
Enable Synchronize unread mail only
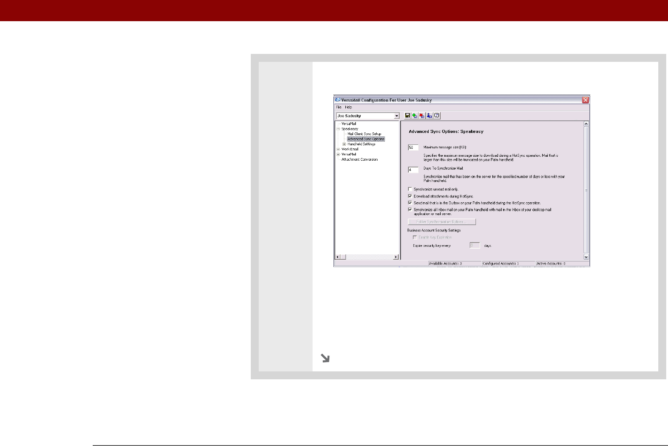click(410, 189)
